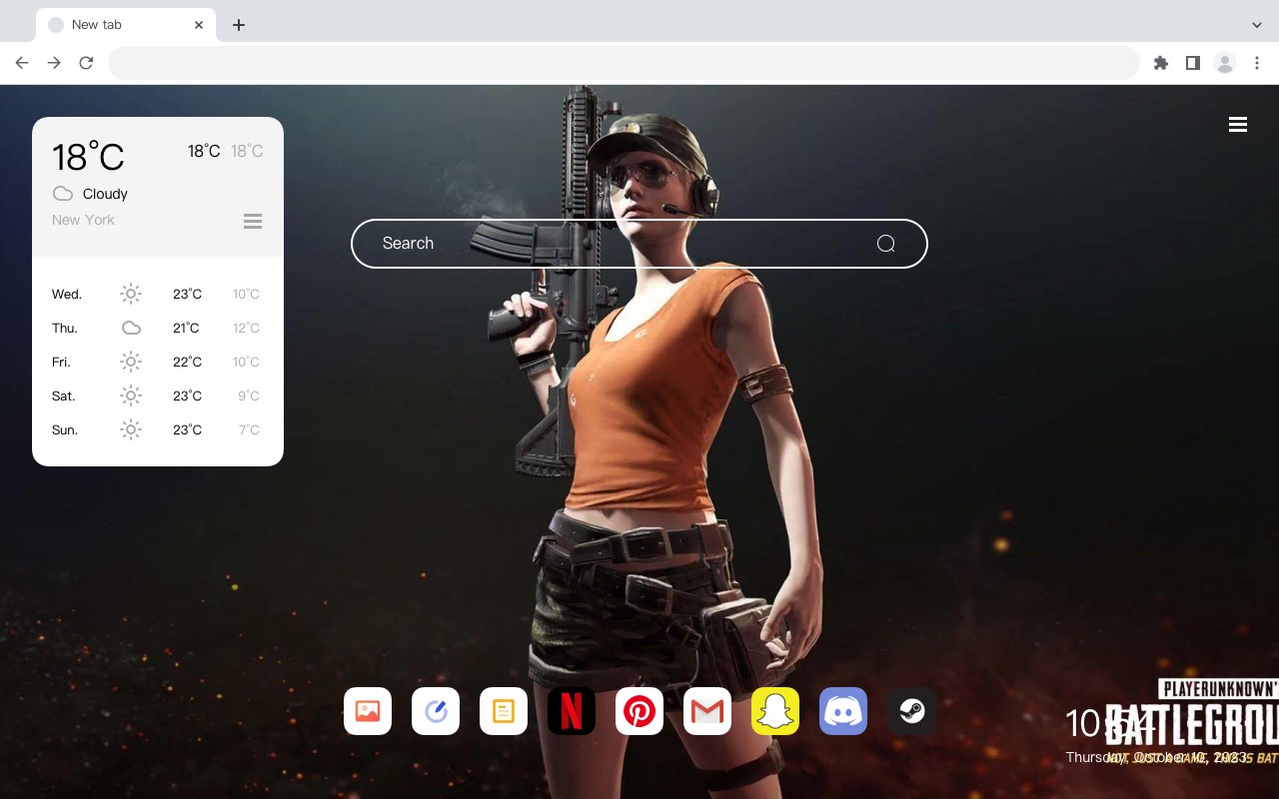Close the New tab tab
The height and width of the screenshot is (799, 1279).
click(199, 25)
